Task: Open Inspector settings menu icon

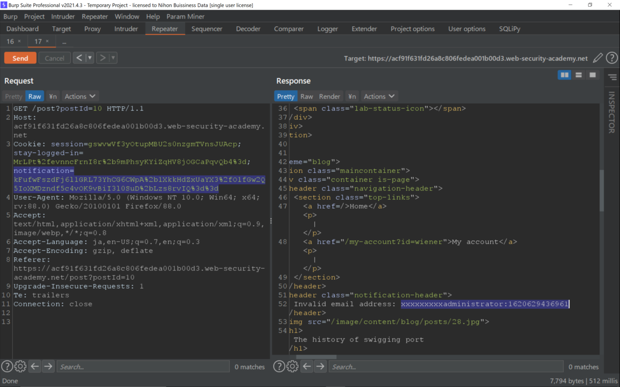Action: coord(612,77)
